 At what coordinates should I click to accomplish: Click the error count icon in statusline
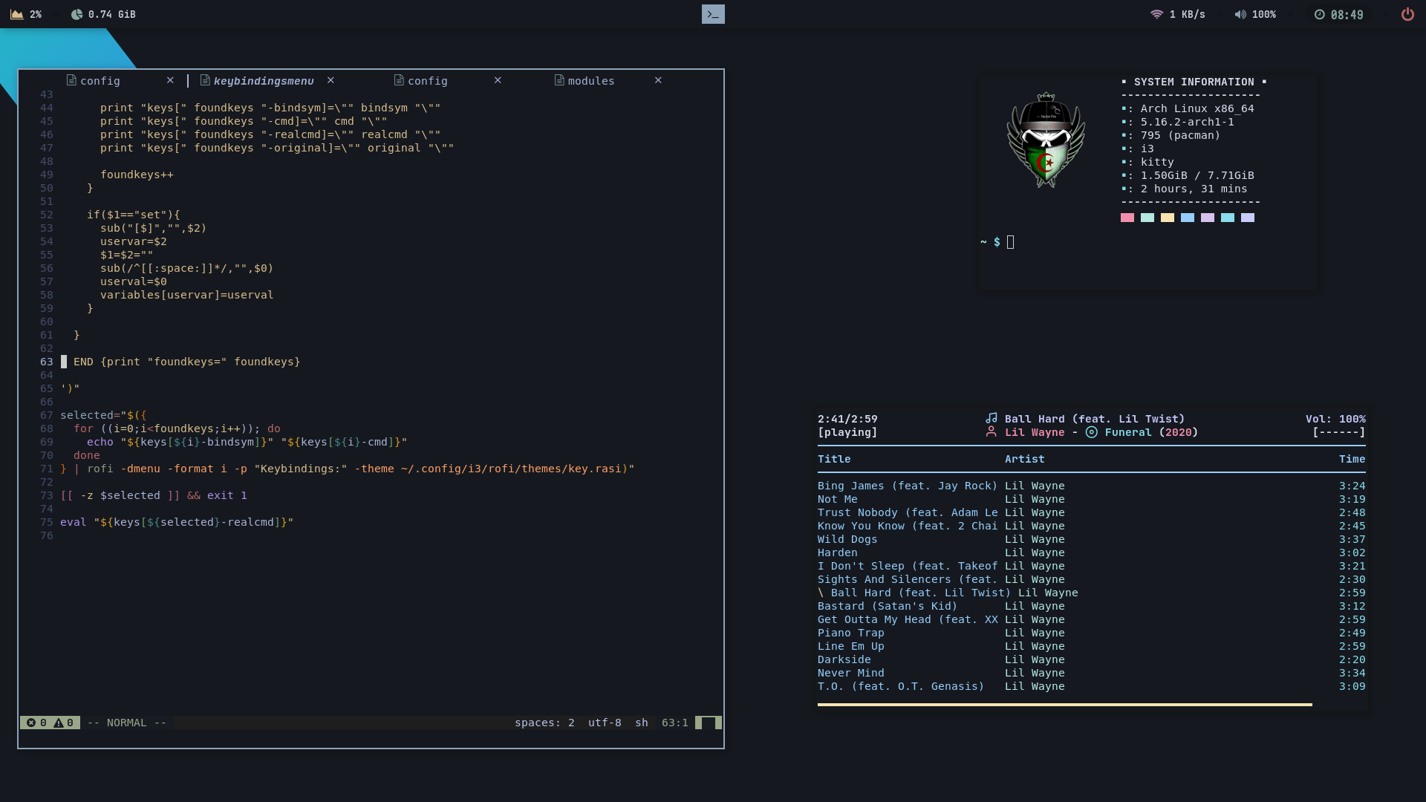tap(31, 723)
